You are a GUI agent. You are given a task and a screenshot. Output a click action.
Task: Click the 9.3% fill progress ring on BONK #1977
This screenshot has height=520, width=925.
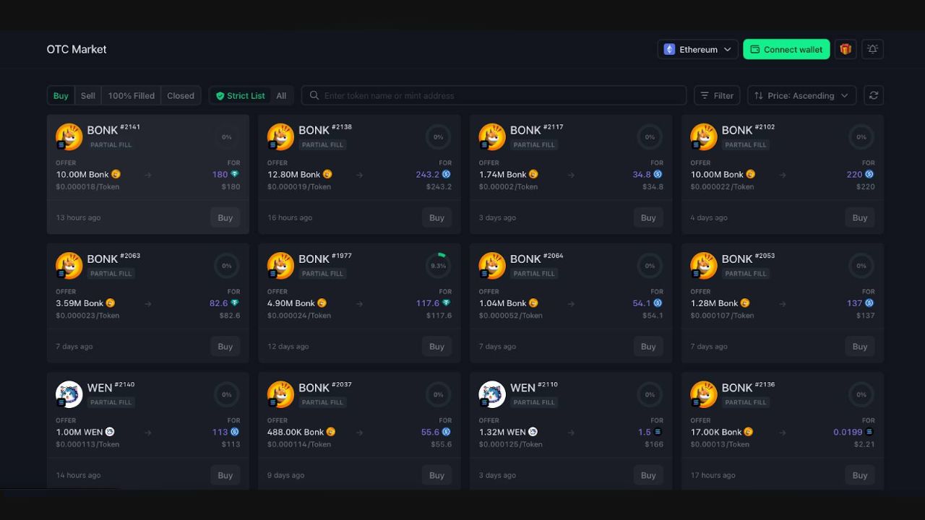coord(438,266)
